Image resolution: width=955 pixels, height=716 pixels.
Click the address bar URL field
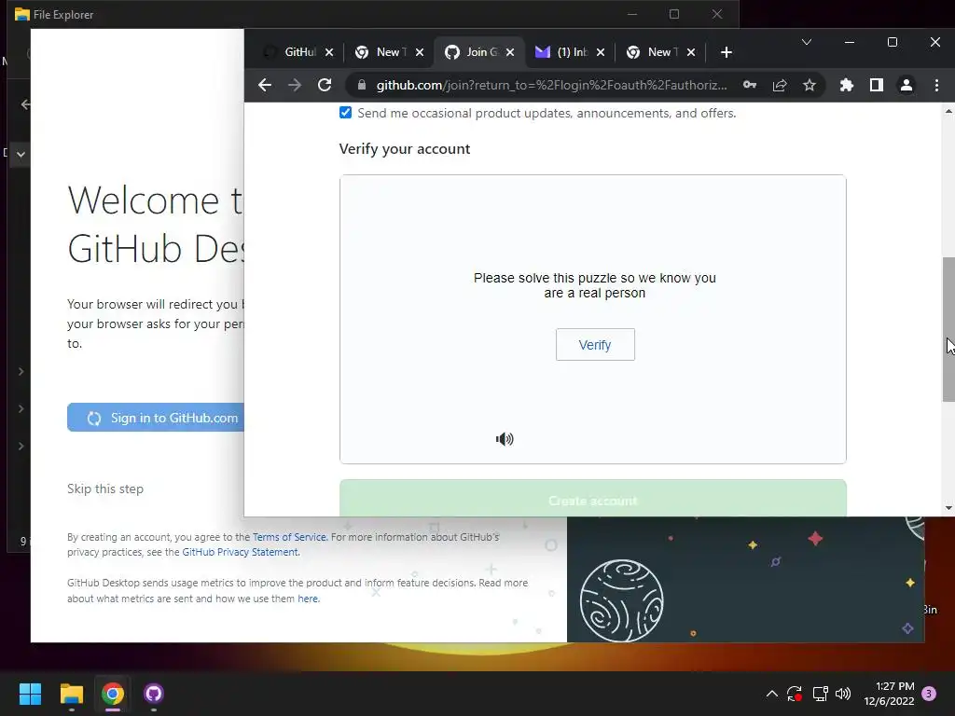pyautogui.click(x=551, y=85)
